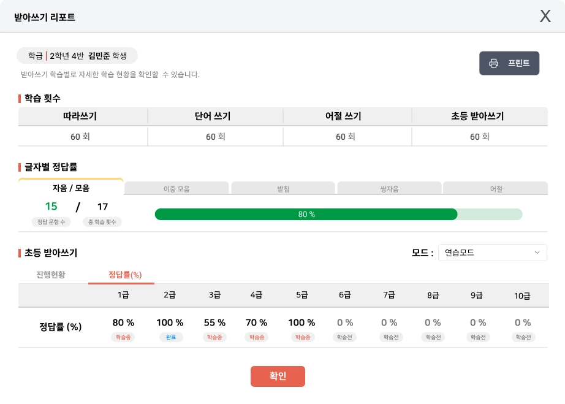
Task: Click the dropdown chevron arrow for 모드
Action: (537, 253)
